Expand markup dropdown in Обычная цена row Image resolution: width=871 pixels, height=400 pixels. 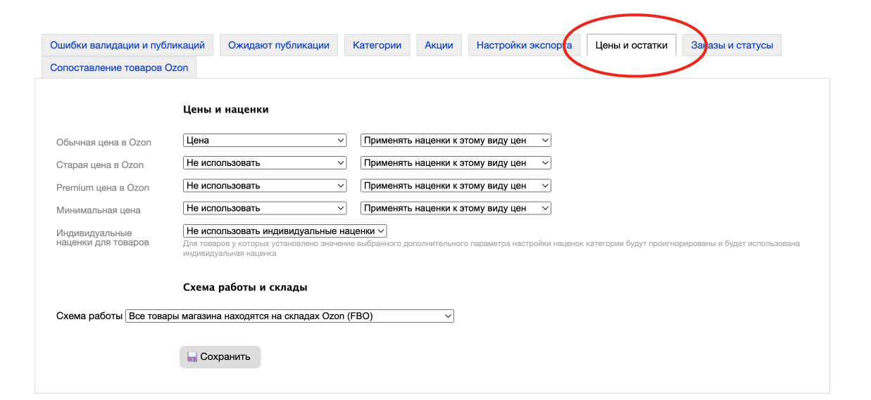(x=456, y=141)
